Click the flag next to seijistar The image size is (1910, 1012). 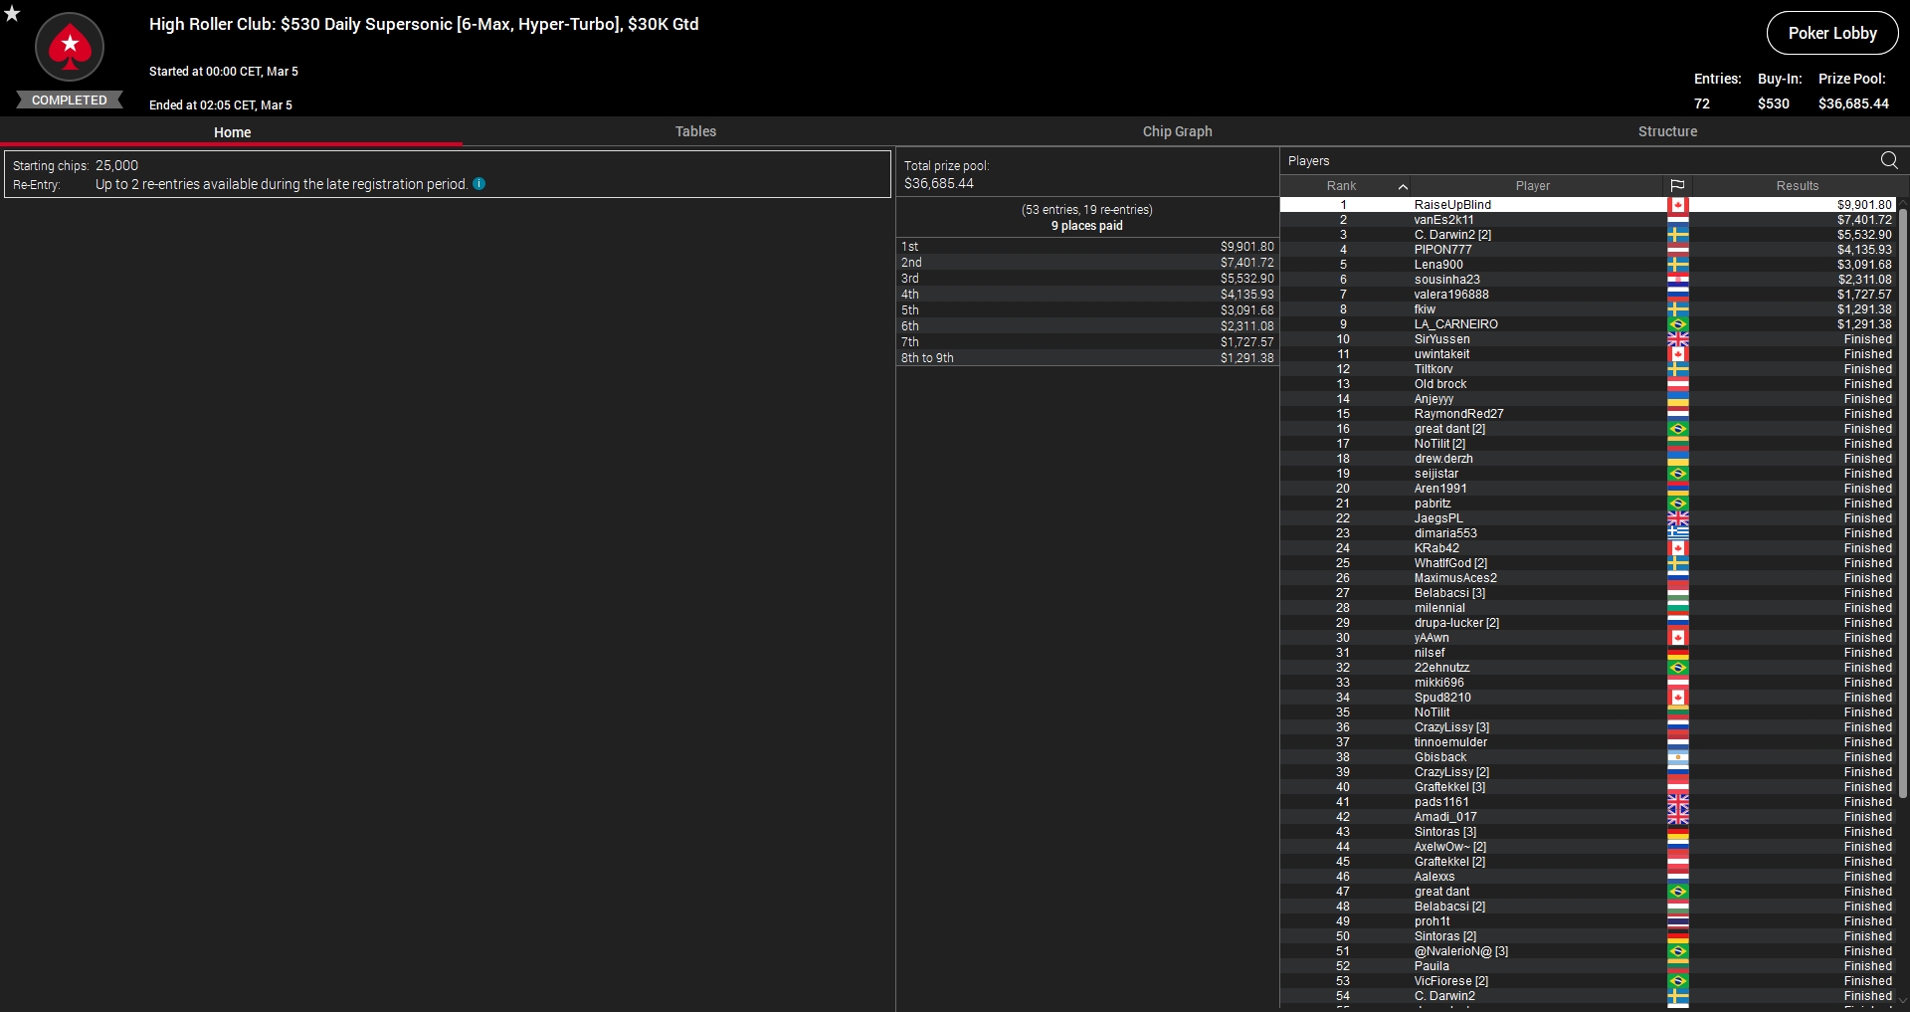coord(1678,474)
